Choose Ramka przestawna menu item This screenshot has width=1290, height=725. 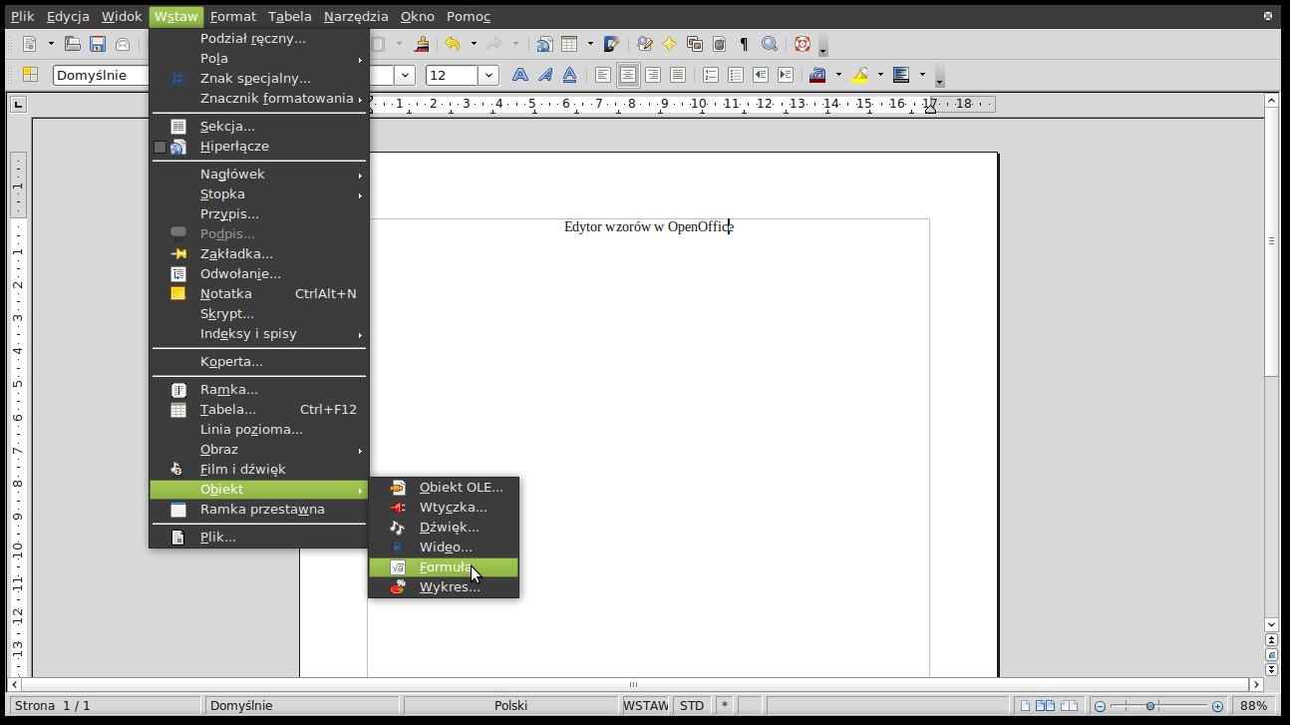[x=259, y=510]
